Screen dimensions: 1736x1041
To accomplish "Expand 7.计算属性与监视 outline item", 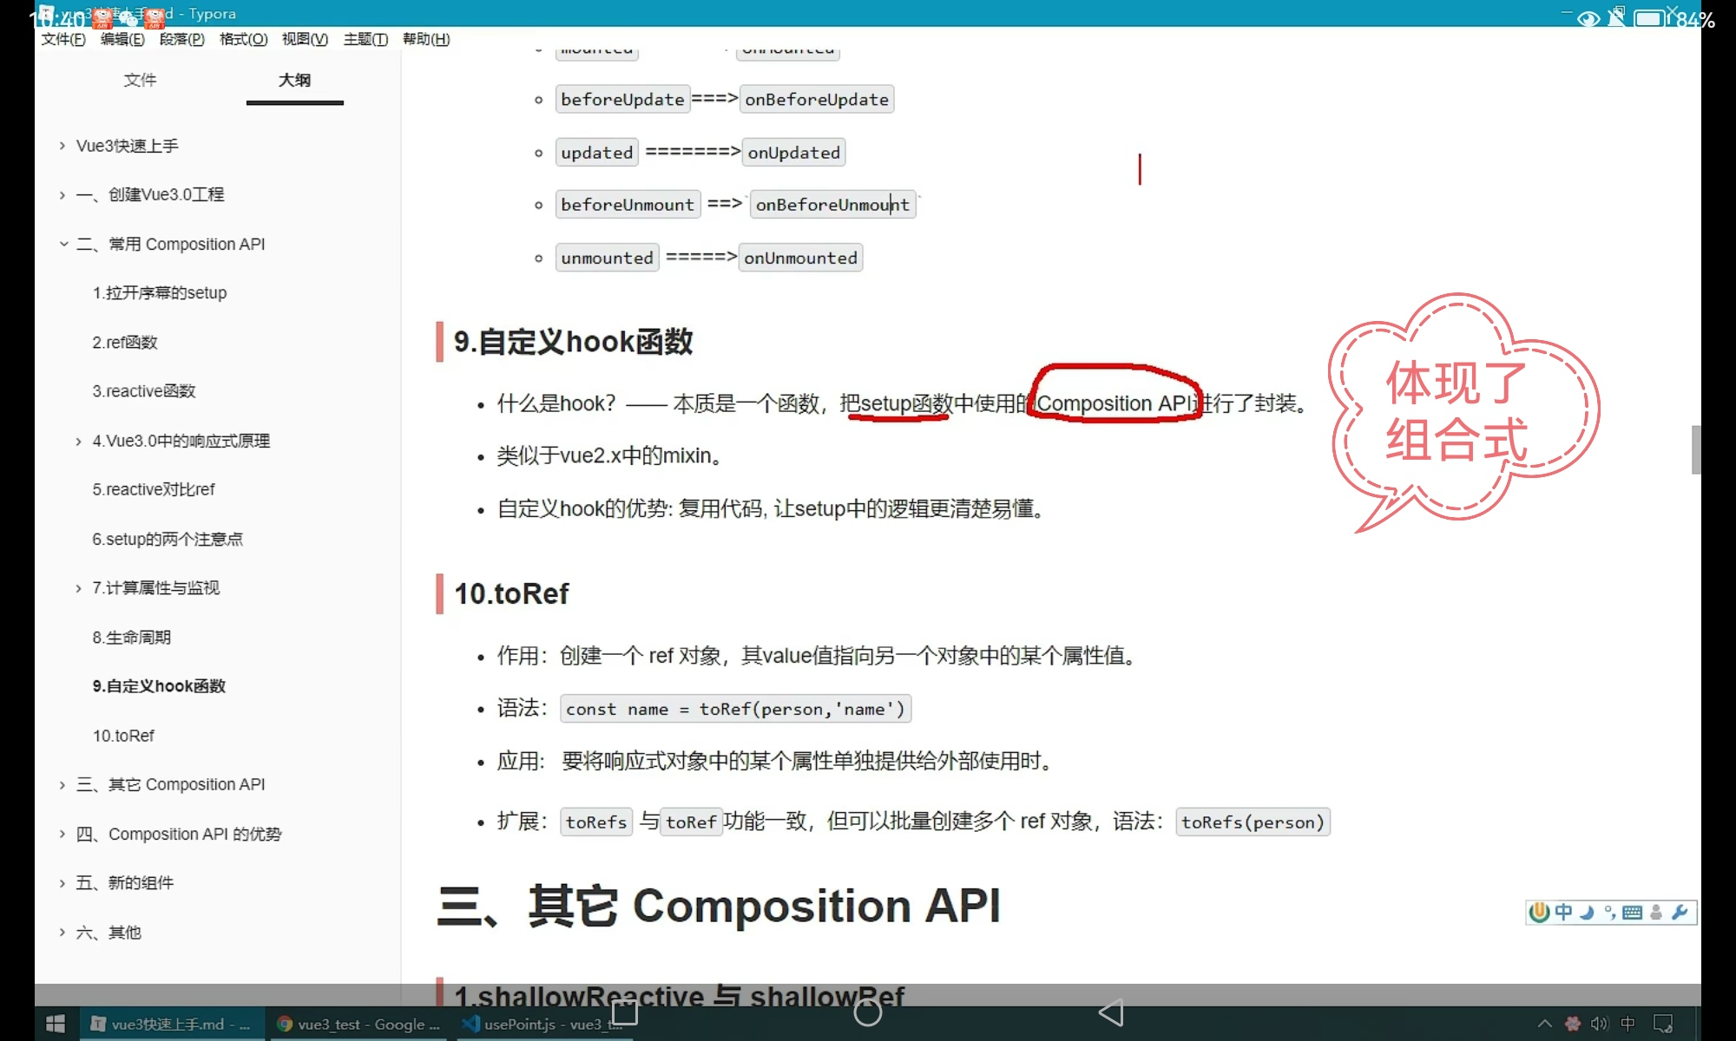I will click(x=79, y=588).
